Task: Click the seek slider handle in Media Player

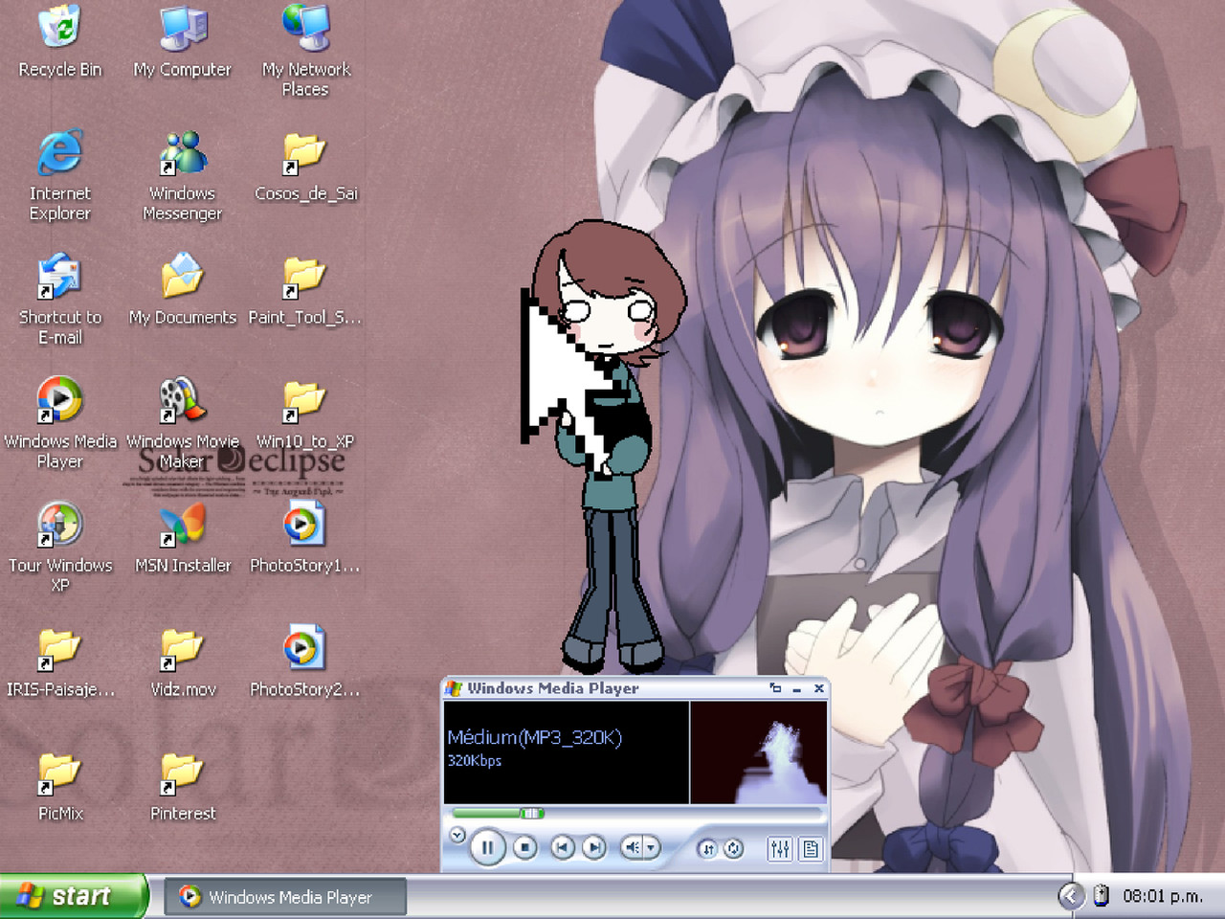Action: (532, 814)
